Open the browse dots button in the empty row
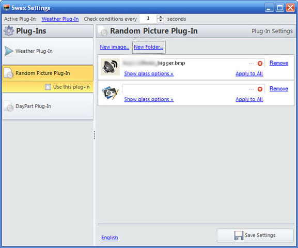This screenshot has height=248, width=298. click(252, 89)
